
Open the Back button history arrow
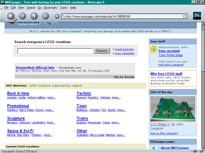click(x=15, y=20)
